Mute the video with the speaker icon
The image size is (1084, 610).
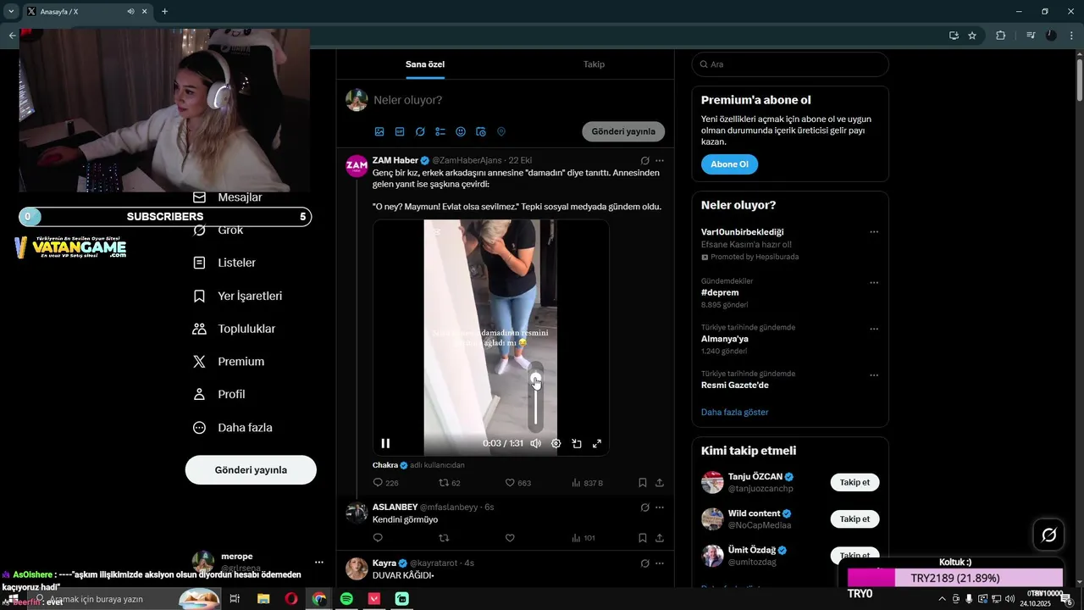(x=535, y=443)
